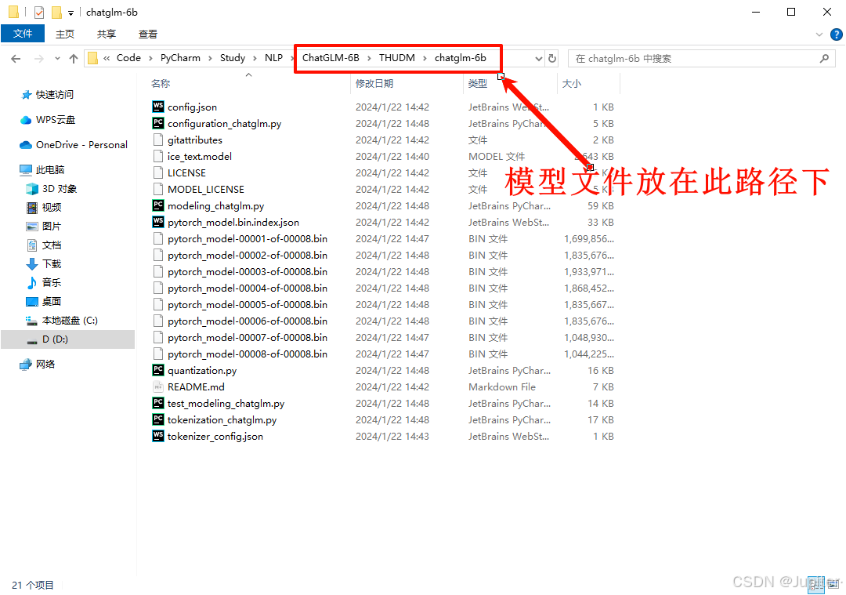Click the New Folder quick access icon
846x595 pixels.
(x=56, y=12)
